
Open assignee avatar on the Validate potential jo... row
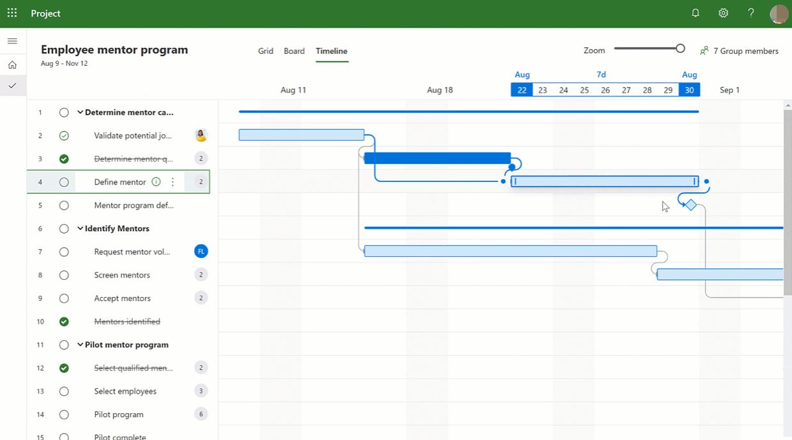click(x=201, y=135)
